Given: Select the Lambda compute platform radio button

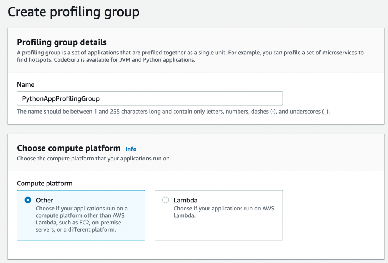Looking at the screenshot, I should [x=165, y=200].
